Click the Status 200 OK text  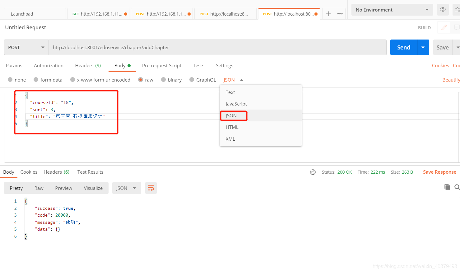point(337,172)
